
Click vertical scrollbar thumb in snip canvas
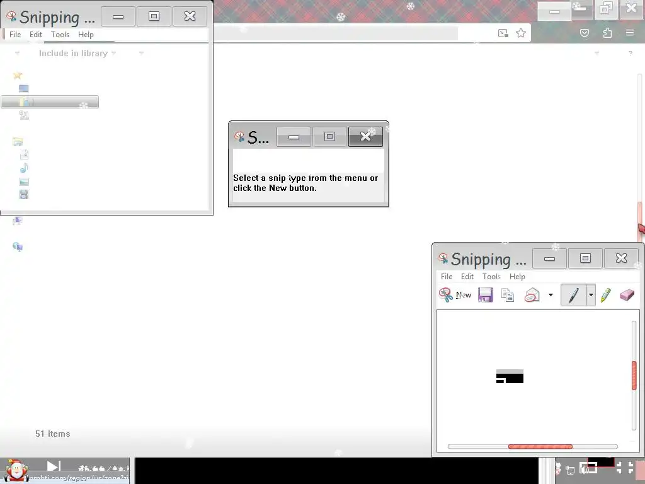pyautogui.click(x=634, y=376)
